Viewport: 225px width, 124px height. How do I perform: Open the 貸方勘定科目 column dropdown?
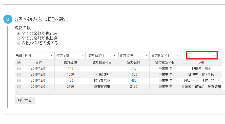[x=165, y=55]
